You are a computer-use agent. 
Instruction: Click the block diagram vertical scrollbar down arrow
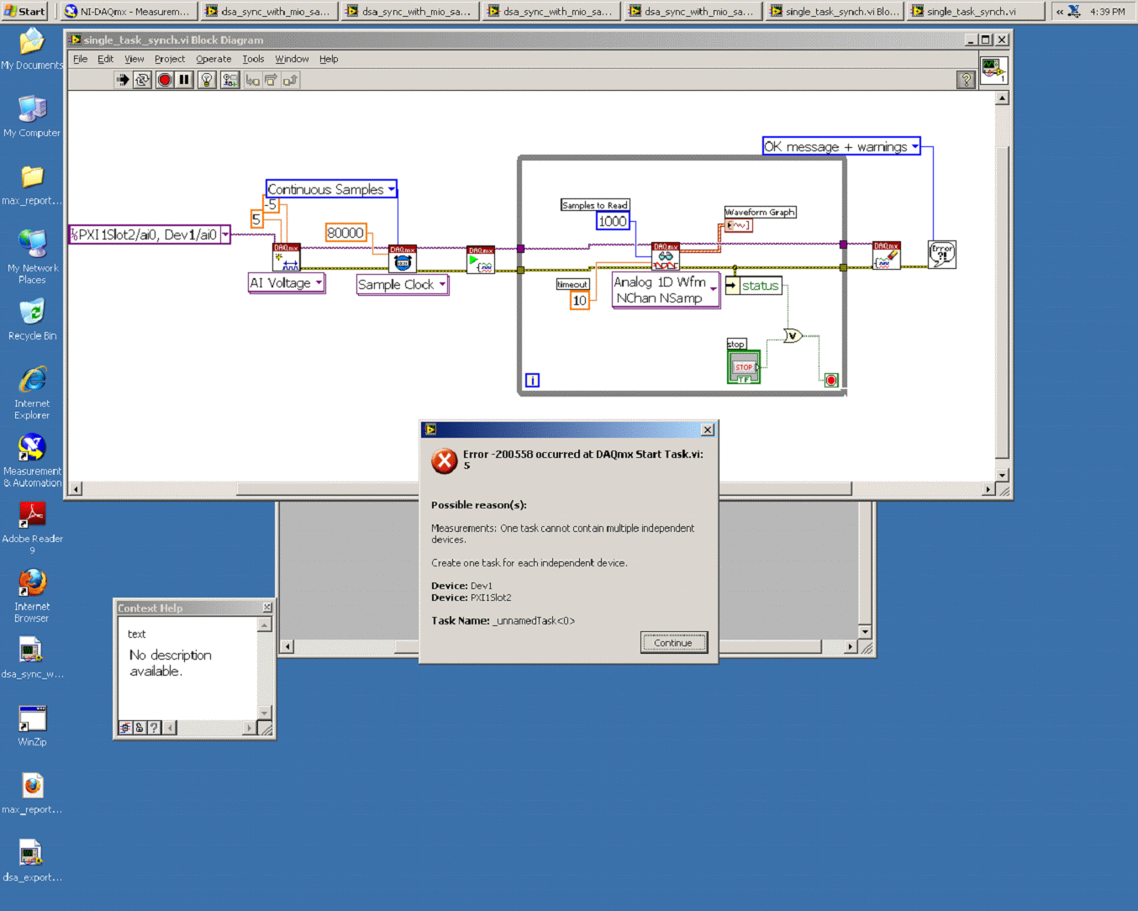pyautogui.click(x=1002, y=475)
